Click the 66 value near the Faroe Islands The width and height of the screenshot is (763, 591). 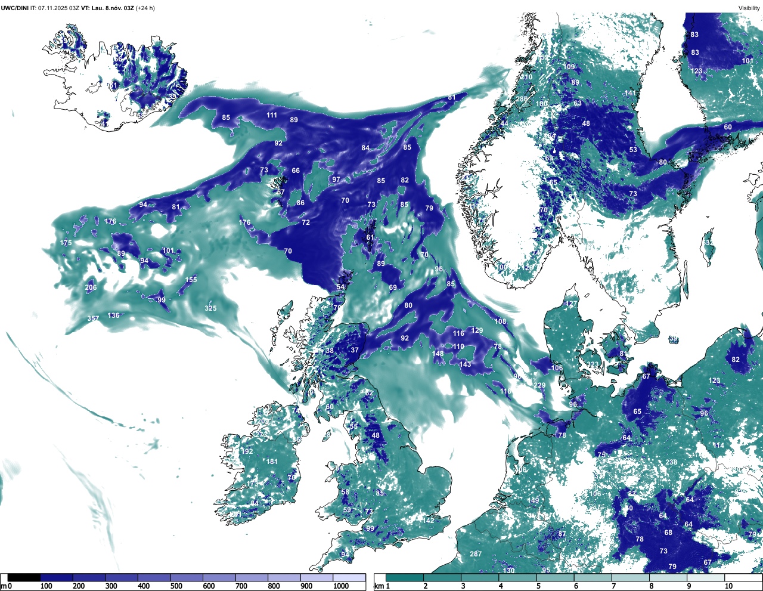click(x=296, y=171)
